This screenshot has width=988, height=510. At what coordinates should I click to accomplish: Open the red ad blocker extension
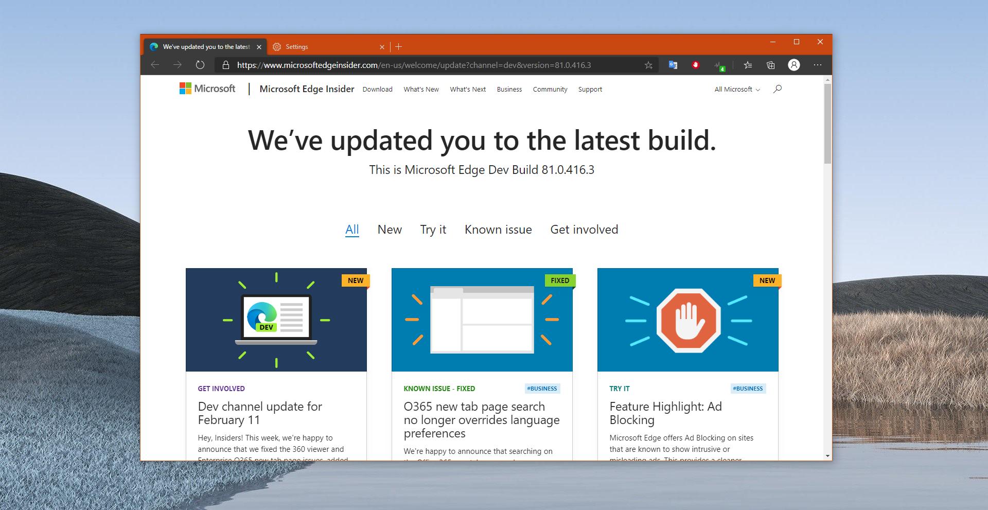point(696,65)
